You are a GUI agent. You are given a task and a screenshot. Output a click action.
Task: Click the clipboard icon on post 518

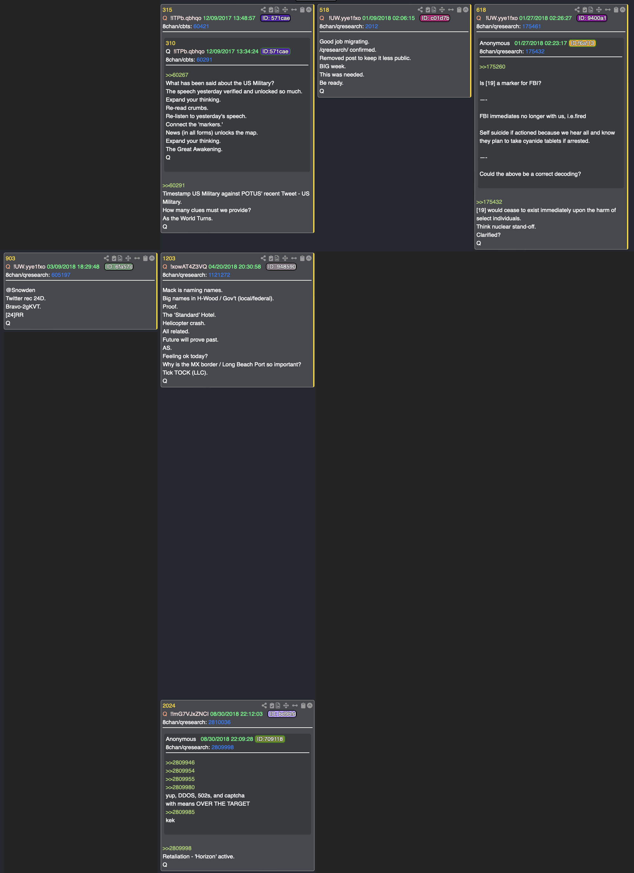tap(459, 10)
